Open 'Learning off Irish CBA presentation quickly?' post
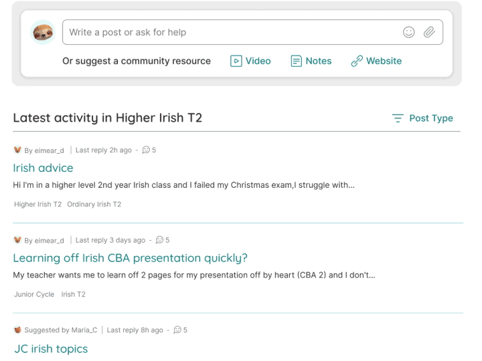Screen dimensions: 482x361 [x=130, y=257]
